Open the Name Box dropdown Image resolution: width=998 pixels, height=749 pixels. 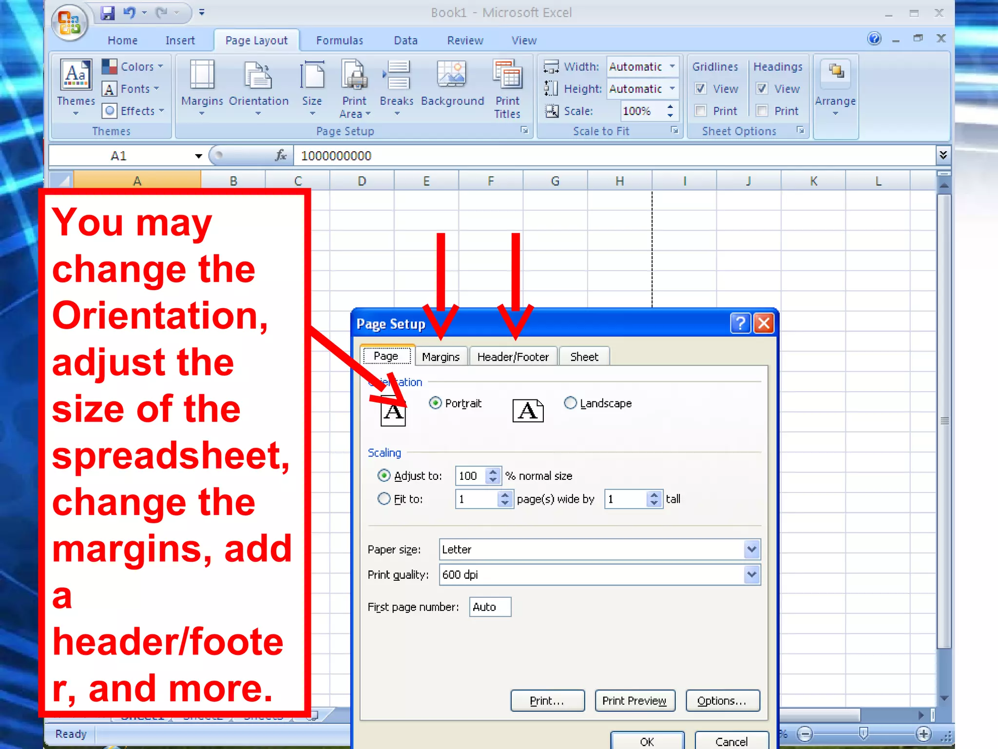coord(198,156)
